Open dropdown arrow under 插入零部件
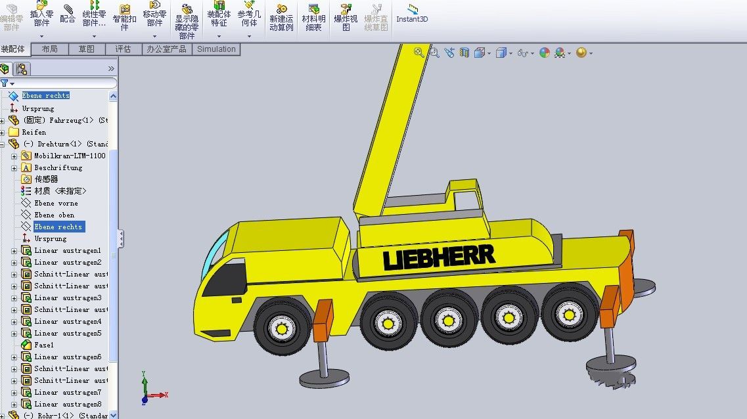The height and width of the screenshot is (419, 747). (41, 36)
